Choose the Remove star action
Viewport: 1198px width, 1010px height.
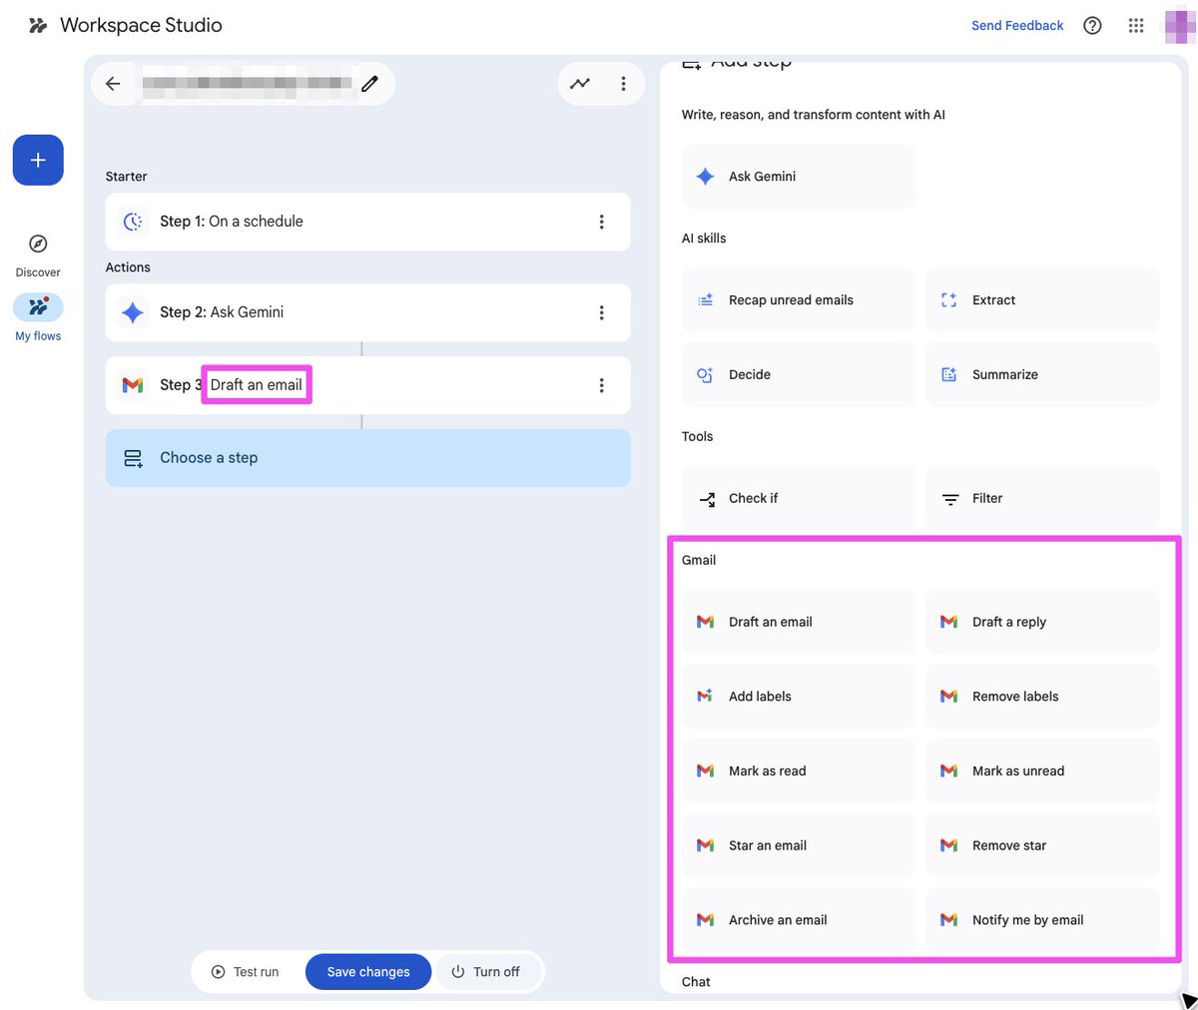click(x=1042, y=845)
